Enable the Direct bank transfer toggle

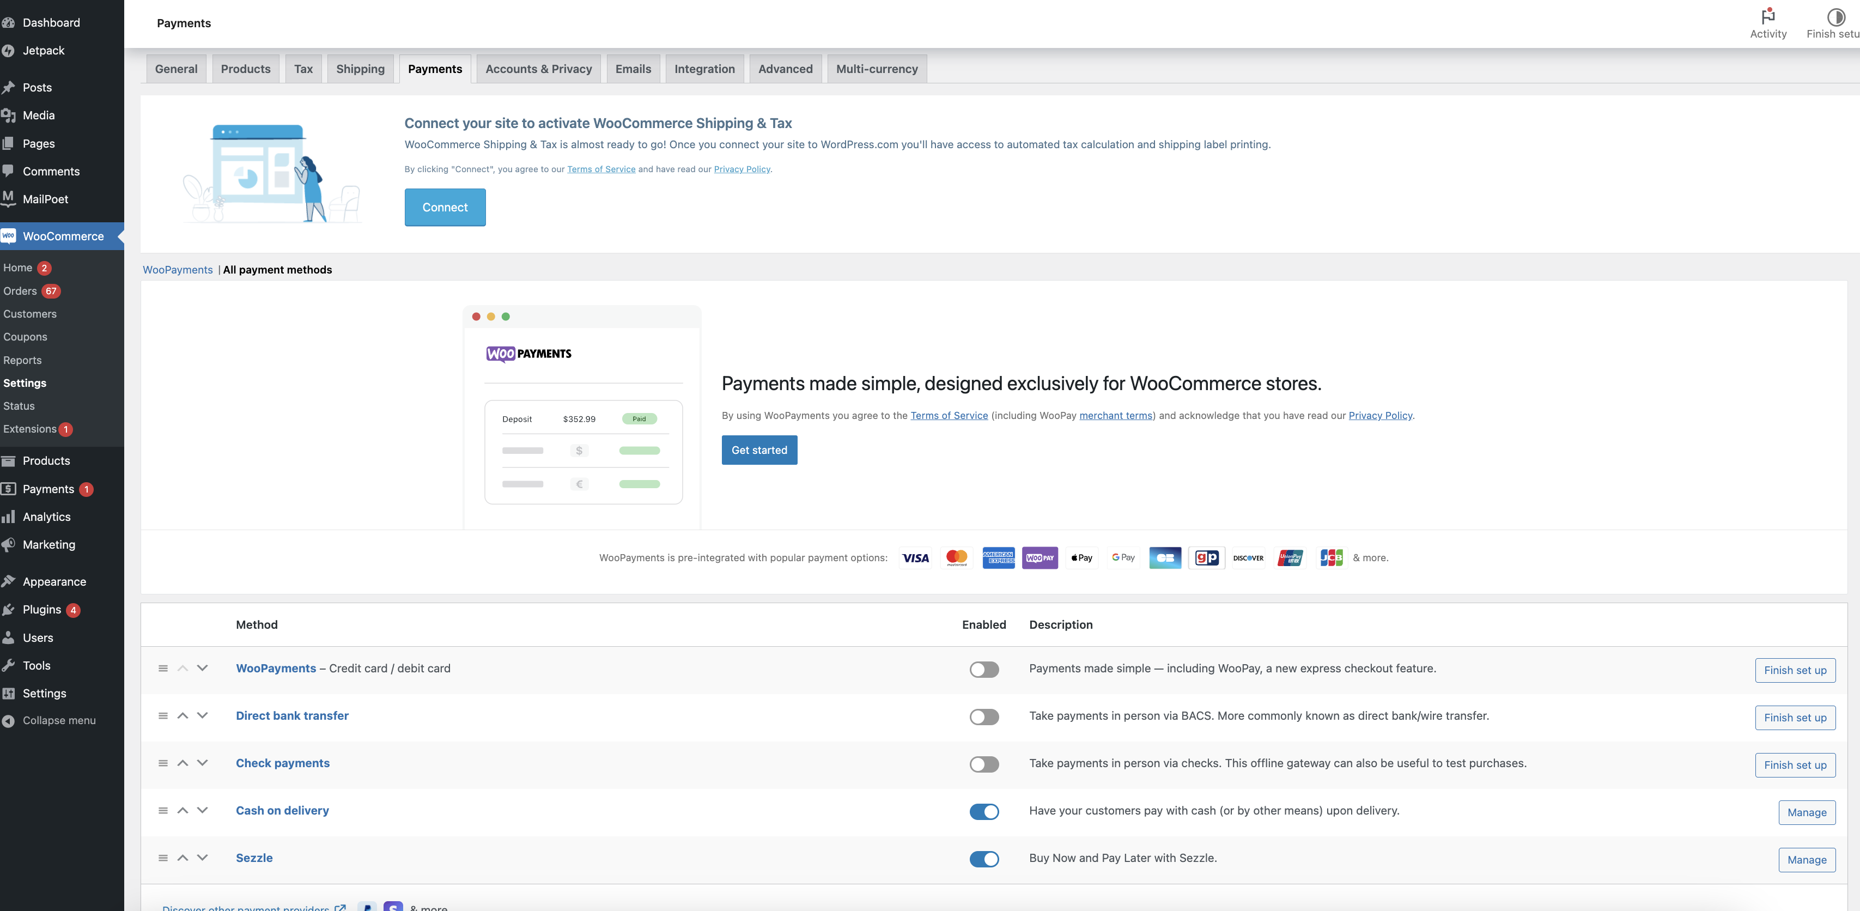tap(983, 717)
